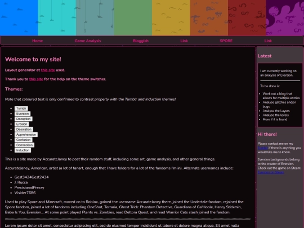This screenshot has height=228, width=304.
Task: Open the Eversion on Steam link
Action: (x=271, y=172)
